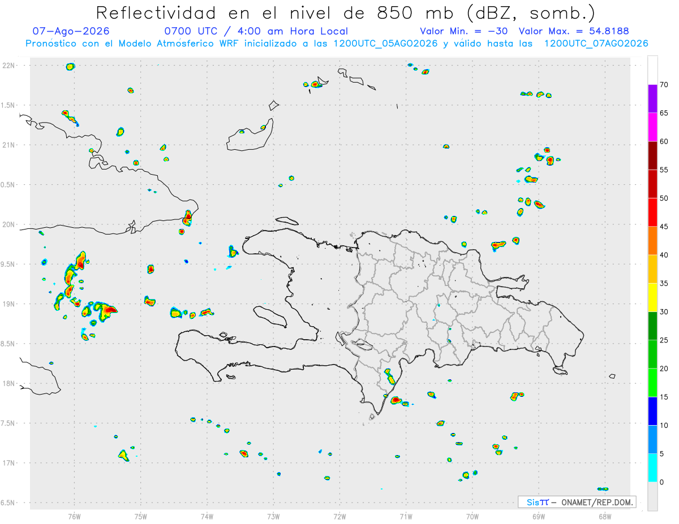Select the red 45–50 dBZ scale segment
This screenshot has height=524, width=679.
coord(653,213)
